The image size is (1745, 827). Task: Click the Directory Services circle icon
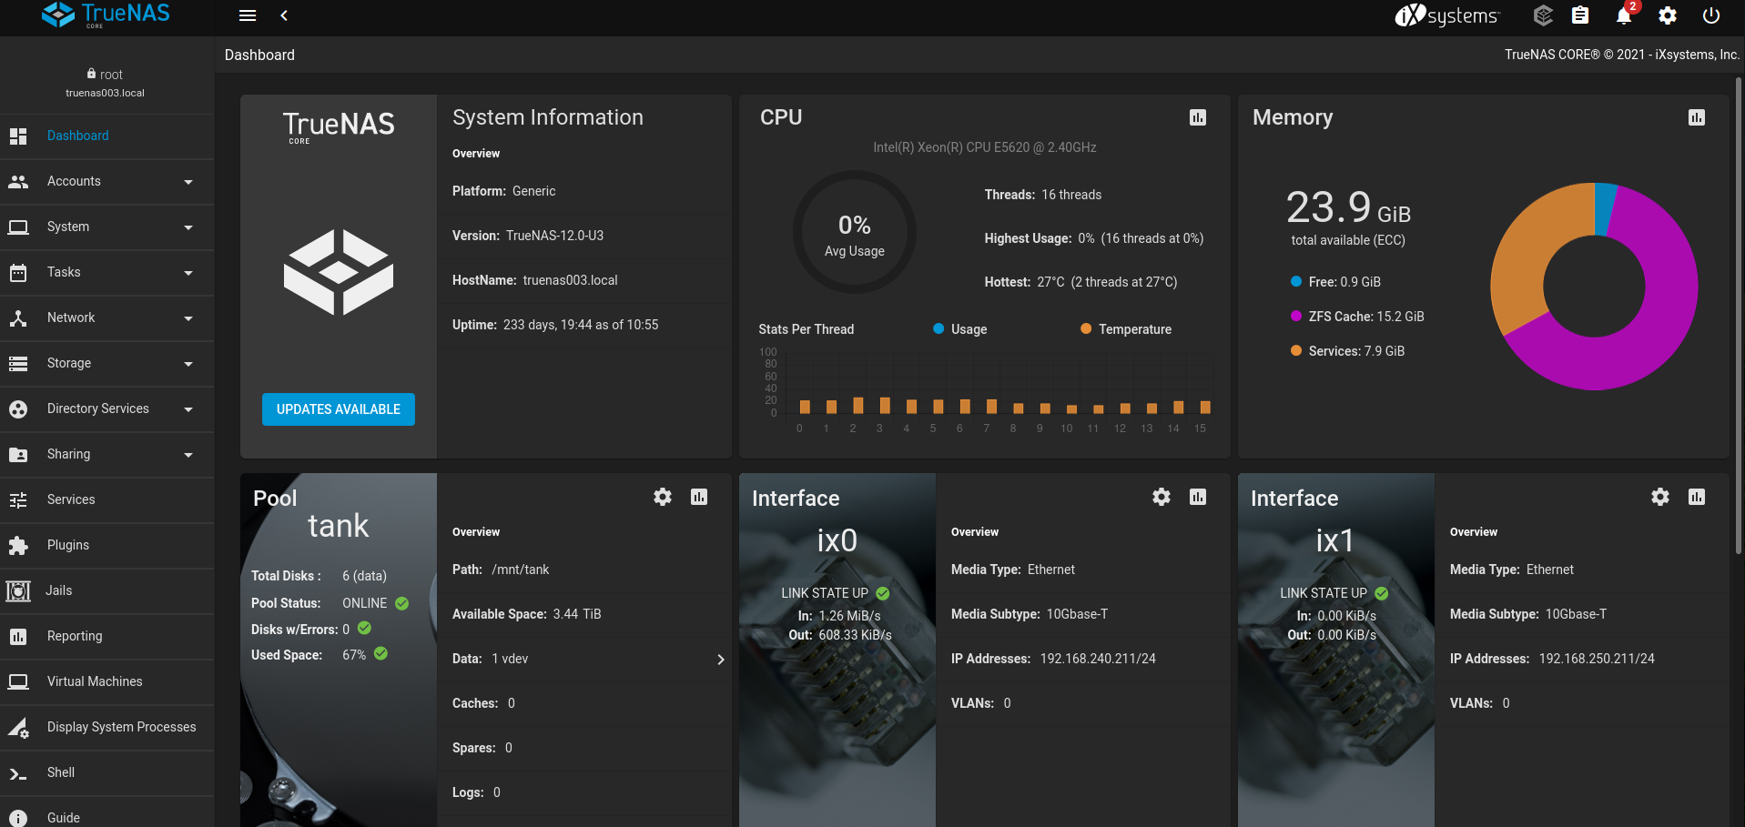click(x=18, y=409)
